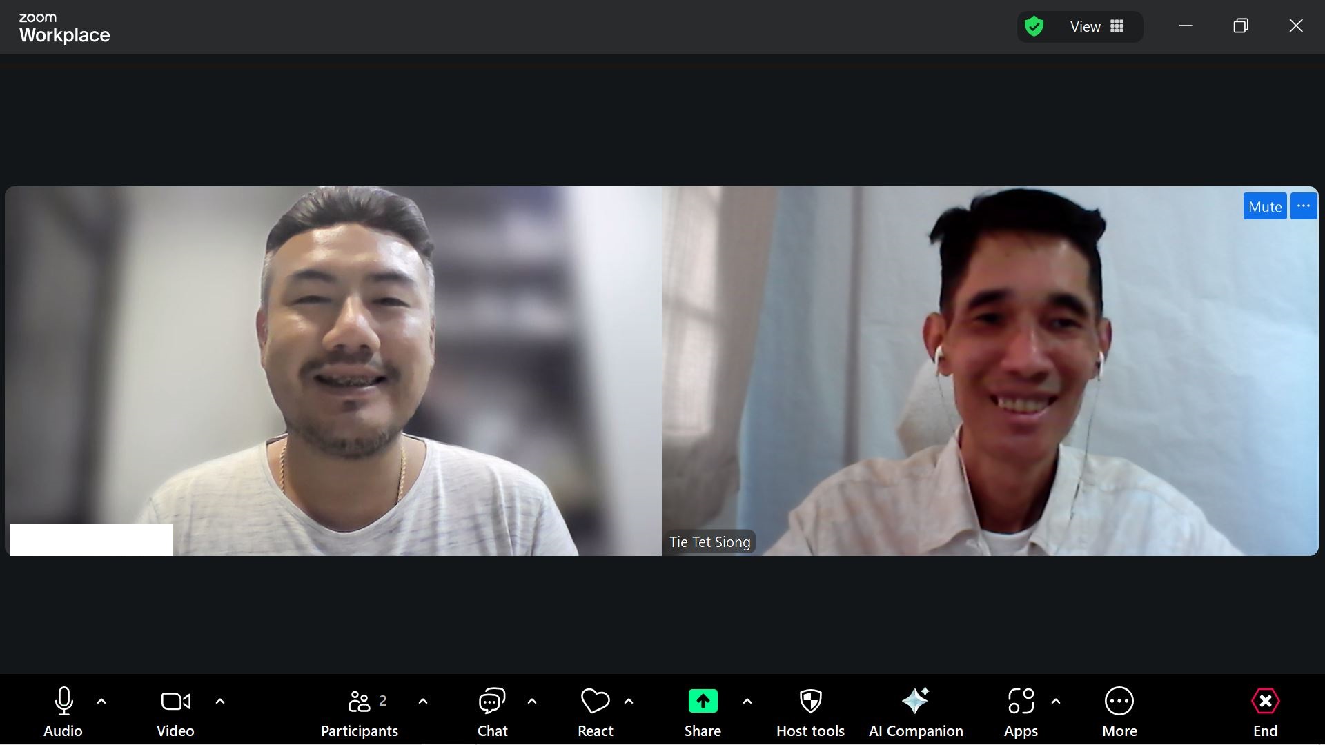Expand video options chevron next to Video

click(220, 702)
